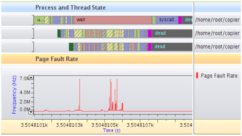Viewport: 242px width, 136px height.
Task: Click the red Page Fault Rate legend swatch
Action: tap(197, 76)
